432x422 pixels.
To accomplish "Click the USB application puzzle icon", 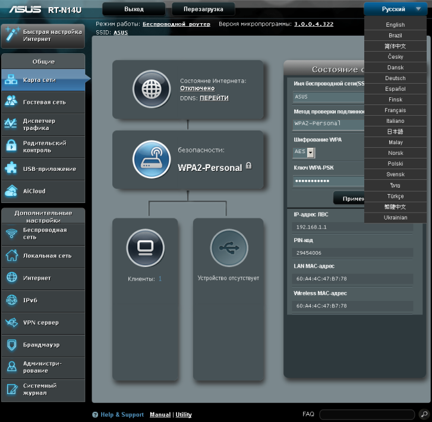I will tap(11, 168).
